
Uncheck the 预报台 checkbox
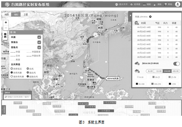(x=39, y=42)
